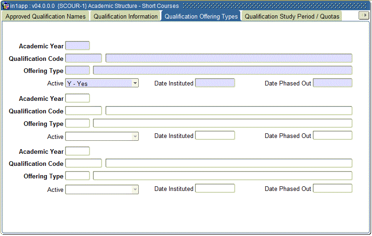Click the first record's Date Instituted field

click(x=215, y=83)
